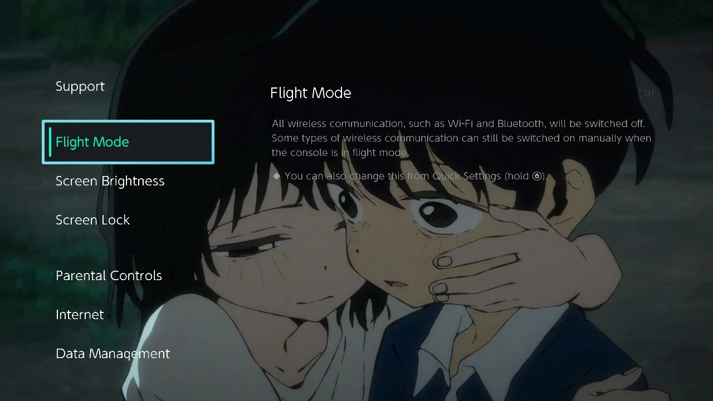Open Screen Brightness settings
This screenshot has width=713, height=401.
[110, 181]
